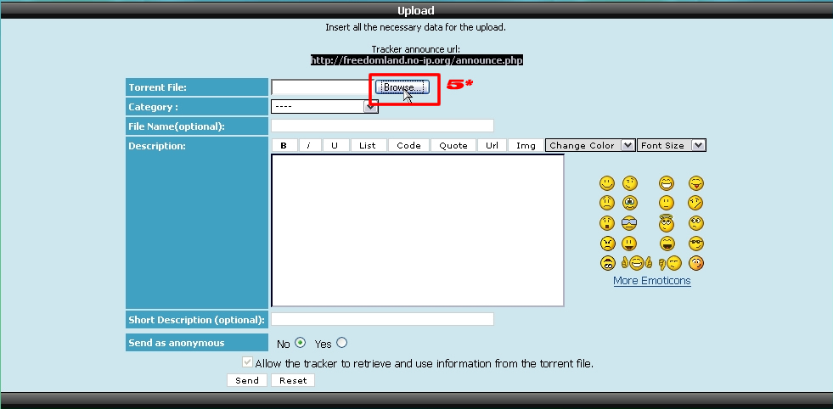Toggle the allow tracker to retrieve information checkbox

click(247, 363)
